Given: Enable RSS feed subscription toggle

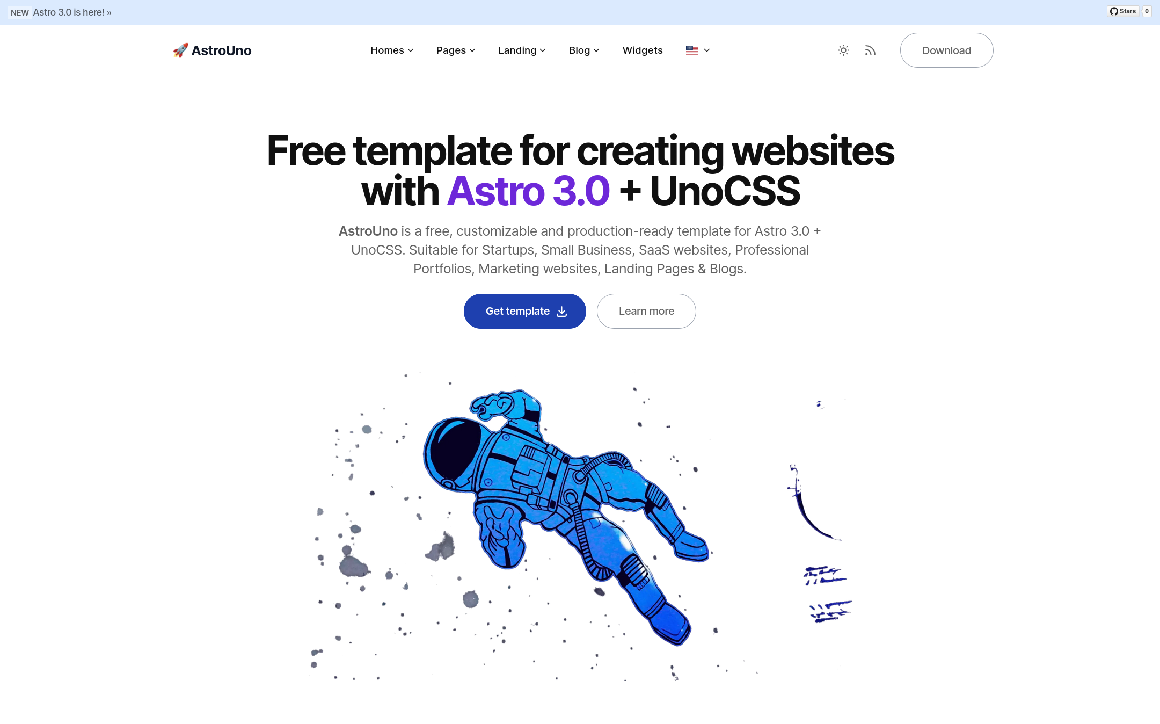Looking at the screenshot, I should pos(870,50).
